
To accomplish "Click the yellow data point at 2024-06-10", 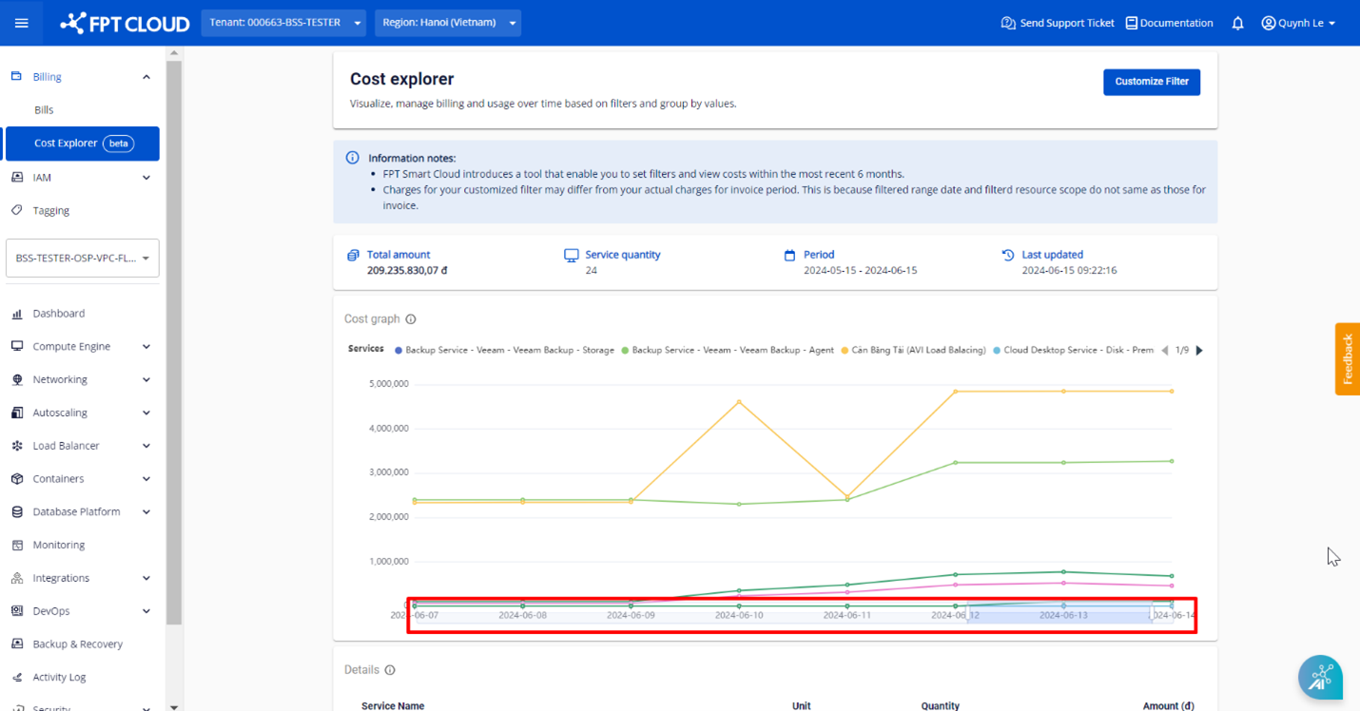I will coord(739,401).
